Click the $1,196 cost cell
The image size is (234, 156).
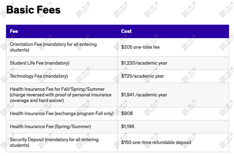click(128, 127)
